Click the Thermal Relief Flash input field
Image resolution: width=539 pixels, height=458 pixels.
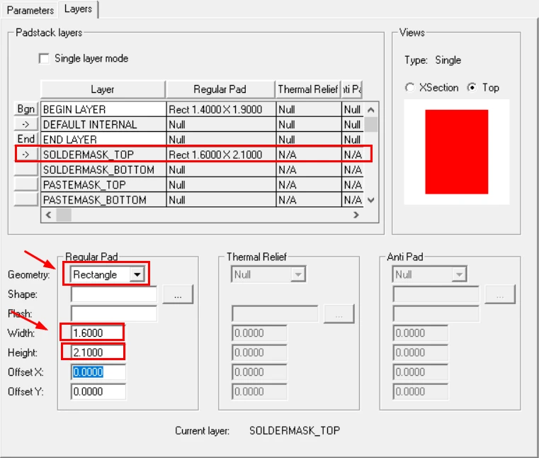[x=275, y=313]
